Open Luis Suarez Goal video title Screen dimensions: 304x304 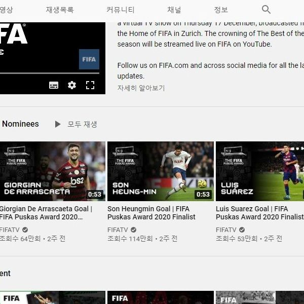click(x=260, y=213)
